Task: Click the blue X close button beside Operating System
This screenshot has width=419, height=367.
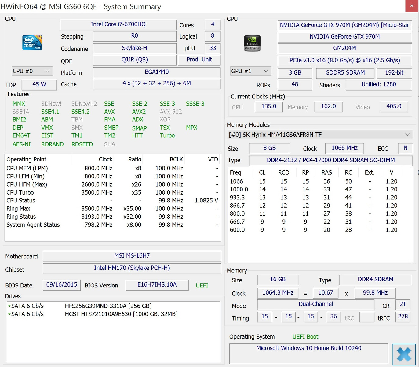Action: coord(404,354)
